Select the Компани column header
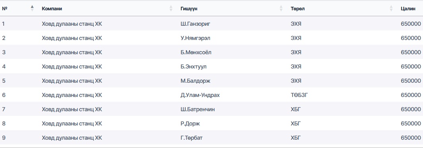Screen dimensions: 423x148 click(x=52, y=9)
